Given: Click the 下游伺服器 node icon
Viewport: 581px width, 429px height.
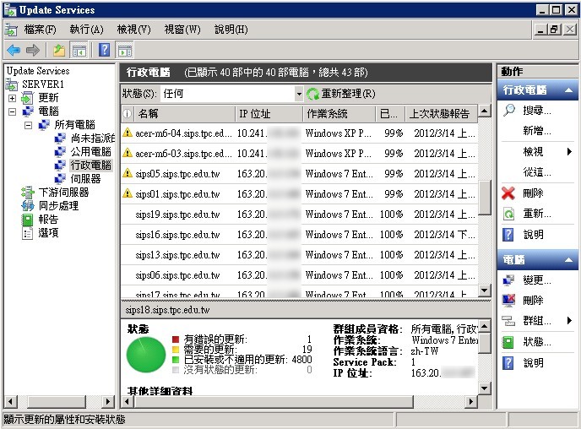Looking at the screenshot, I should (27, 193).
